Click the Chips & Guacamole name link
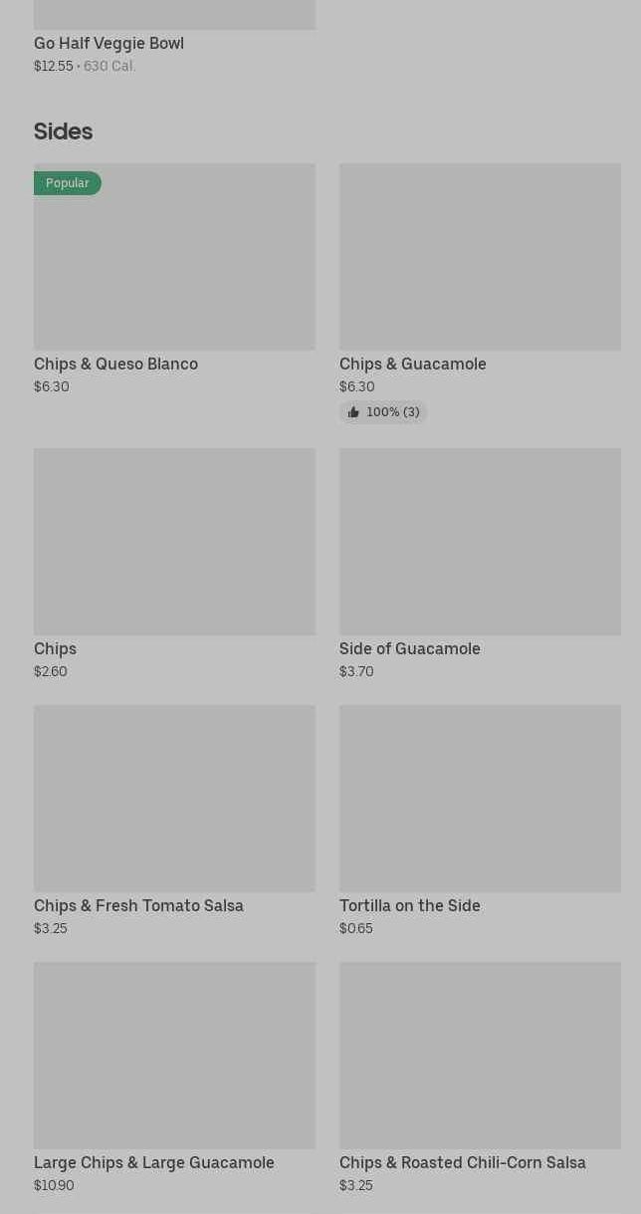 pyautogui.click(x=413, y=364)
